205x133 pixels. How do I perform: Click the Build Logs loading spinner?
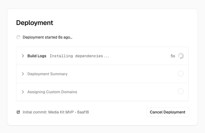[181, 56]
